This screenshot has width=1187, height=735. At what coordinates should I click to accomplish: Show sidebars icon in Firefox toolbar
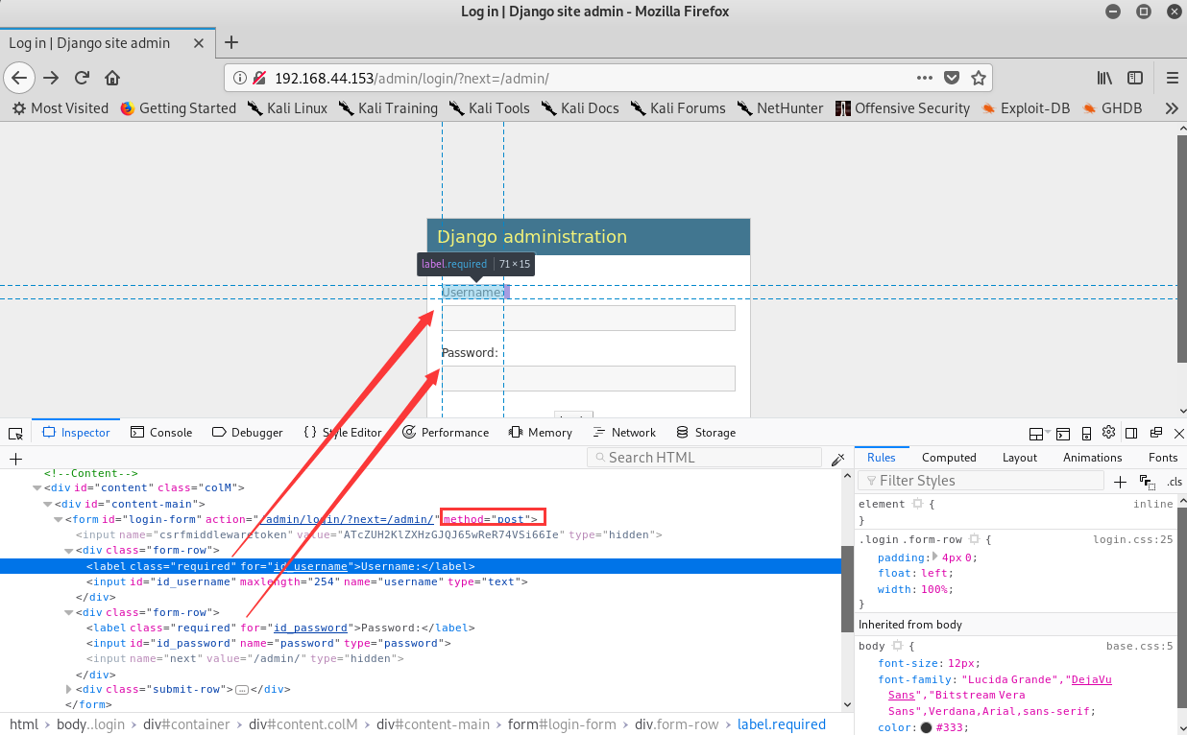click(x=1135, y=78)
